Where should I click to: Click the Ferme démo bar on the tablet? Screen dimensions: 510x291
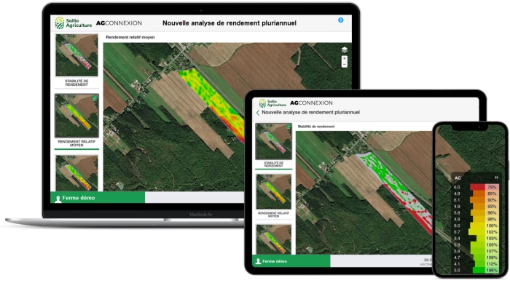pos(291,261)
